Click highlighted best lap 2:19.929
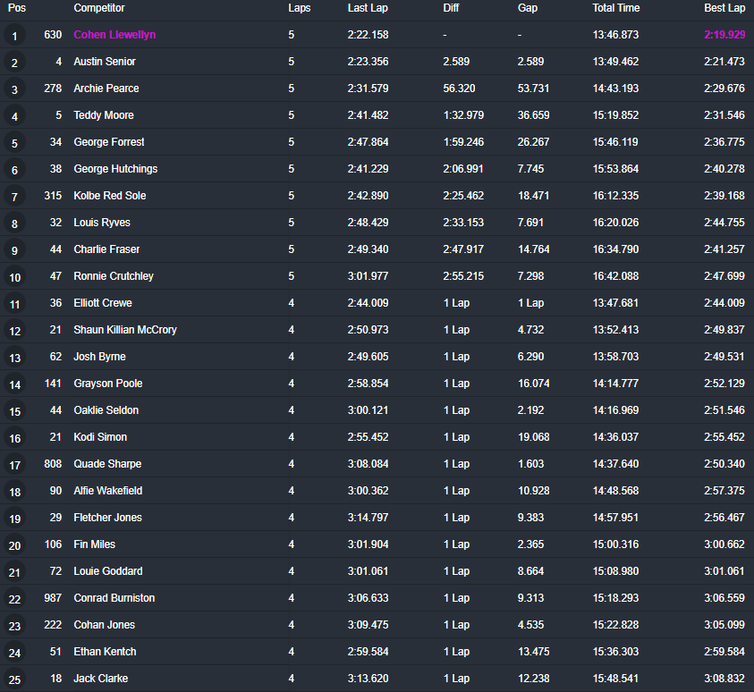This screenshot has height=692, width=754. [x=724, y=35]
